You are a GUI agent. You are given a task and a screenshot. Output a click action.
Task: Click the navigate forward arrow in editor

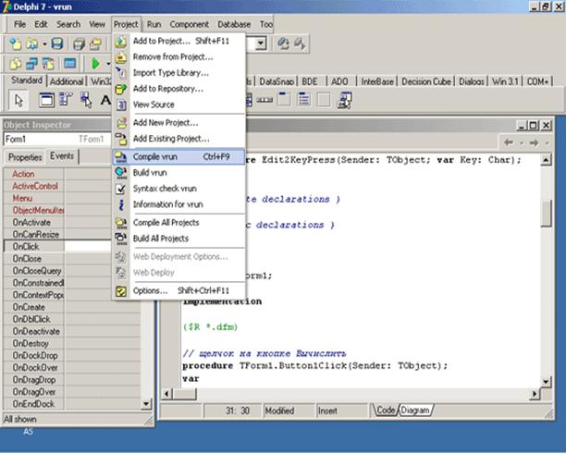pos(534,142)
